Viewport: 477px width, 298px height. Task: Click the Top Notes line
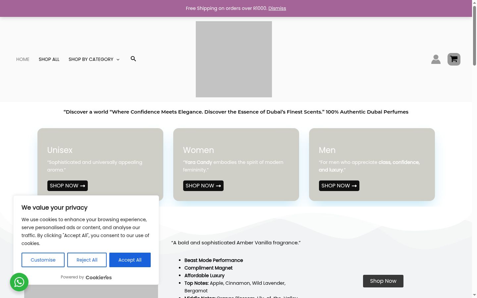tap(235, 287)
